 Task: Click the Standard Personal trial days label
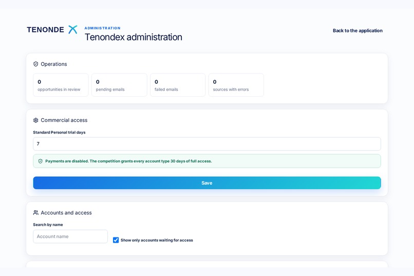[x=59, y=132]
